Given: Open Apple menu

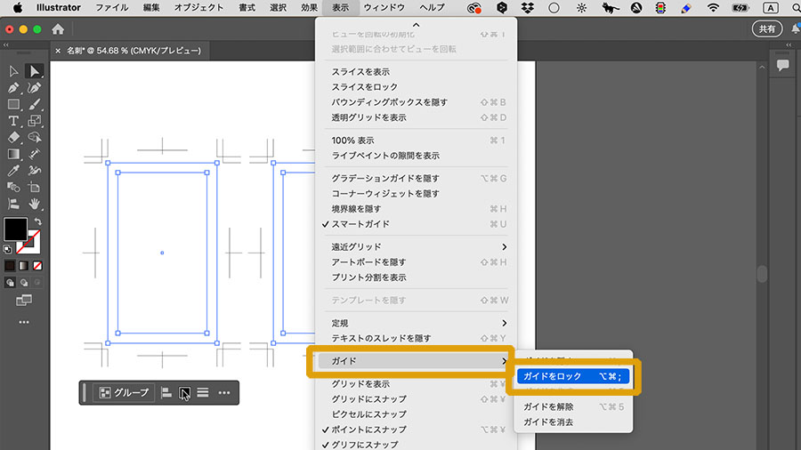Looking at the screenshot, I should (x=18, y=8).
